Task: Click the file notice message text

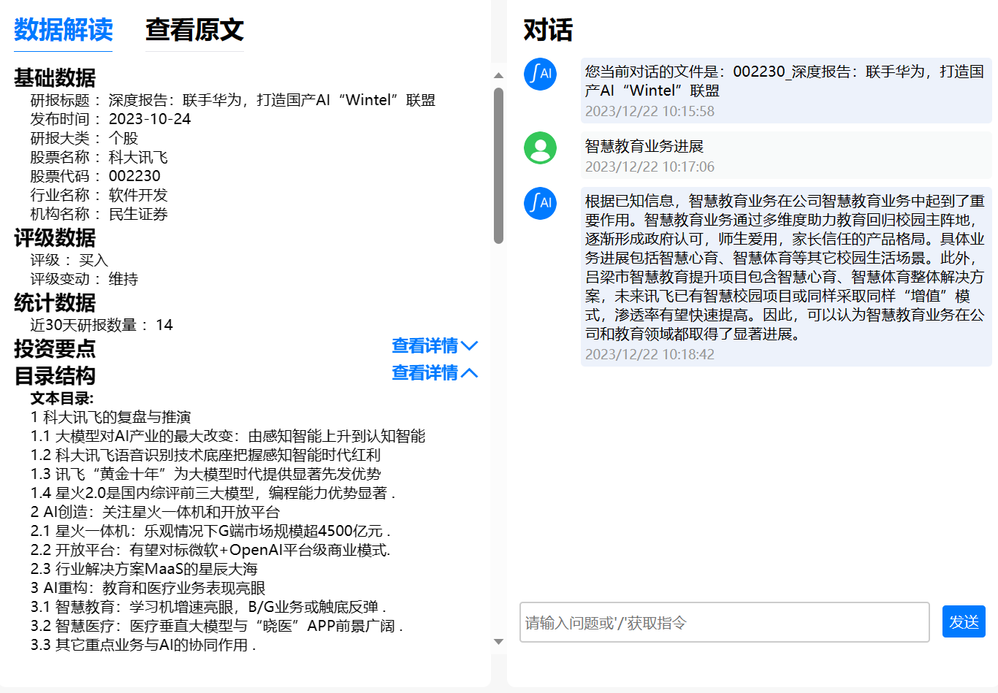Action: pos(785,81)
